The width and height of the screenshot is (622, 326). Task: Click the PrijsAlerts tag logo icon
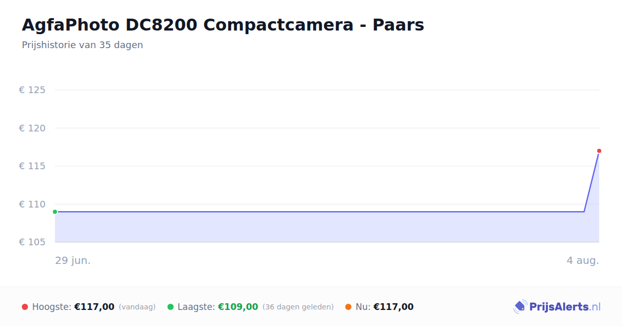(x=520, y=307)
